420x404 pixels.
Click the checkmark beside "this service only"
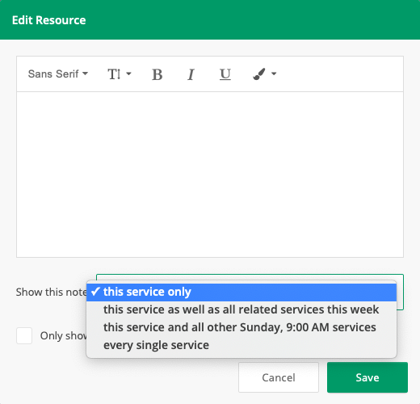[95, 292]
